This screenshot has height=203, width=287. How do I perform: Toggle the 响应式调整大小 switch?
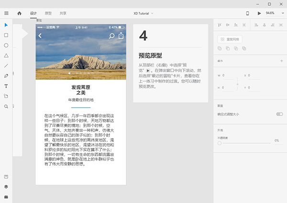coord(279,114)
